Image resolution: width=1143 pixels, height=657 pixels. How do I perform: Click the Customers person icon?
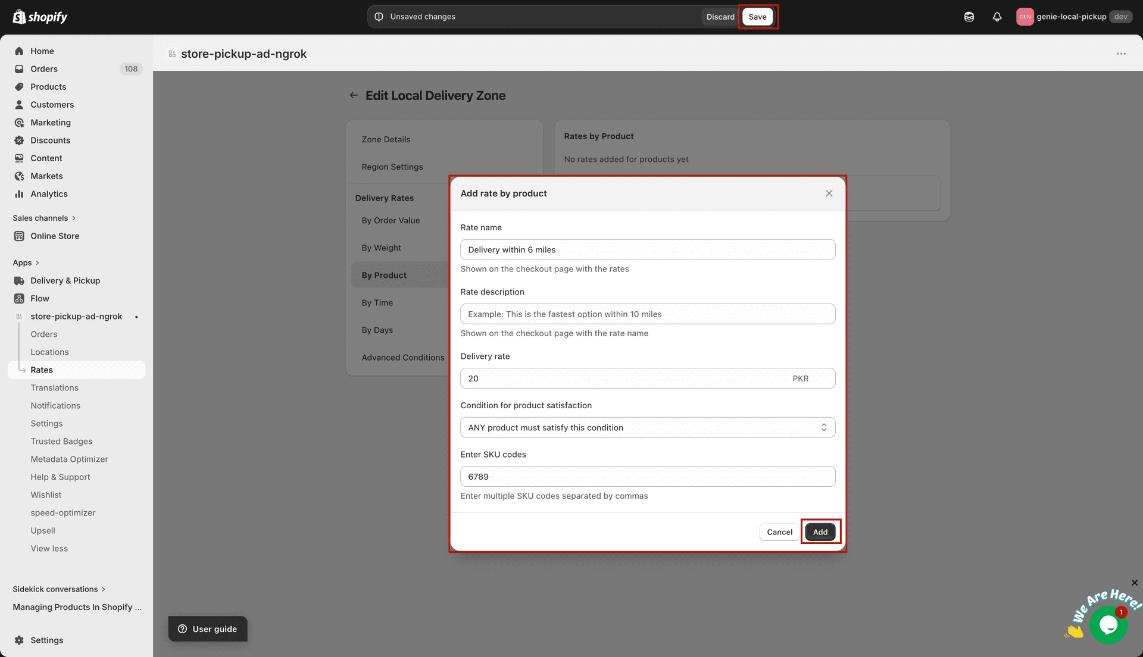(x=19, y=105)
